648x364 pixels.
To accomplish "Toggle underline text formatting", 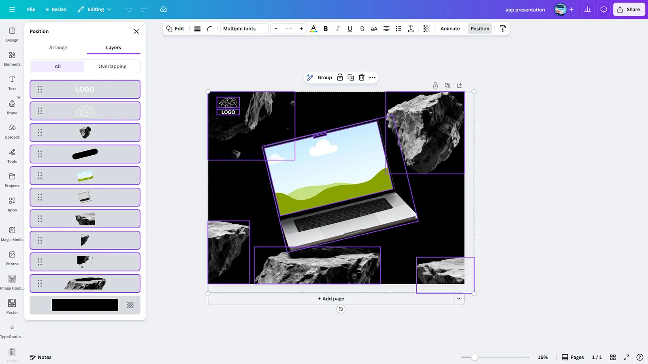I will click(350, 29).
